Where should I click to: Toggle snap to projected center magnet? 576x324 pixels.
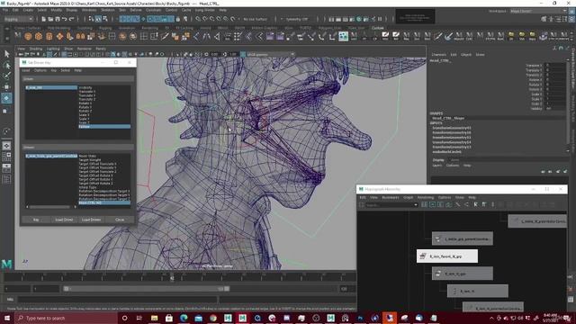click(x=219, y=19)
